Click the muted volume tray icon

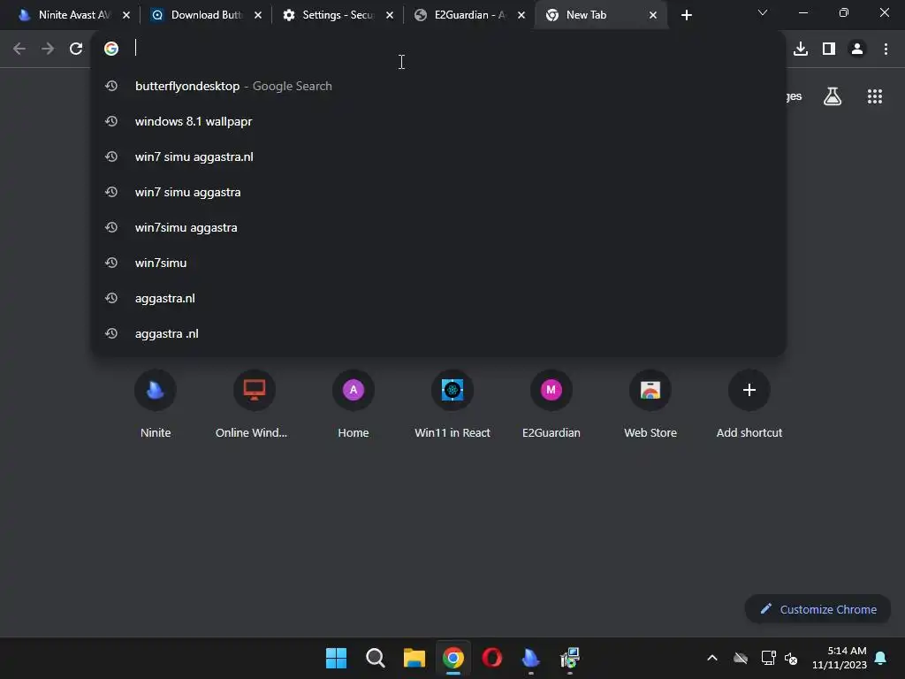(791, 658)
